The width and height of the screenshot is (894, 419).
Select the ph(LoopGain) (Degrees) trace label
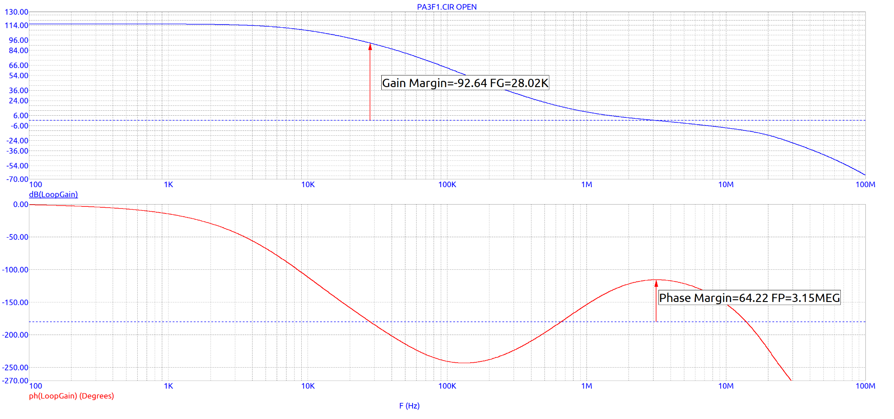72,396
